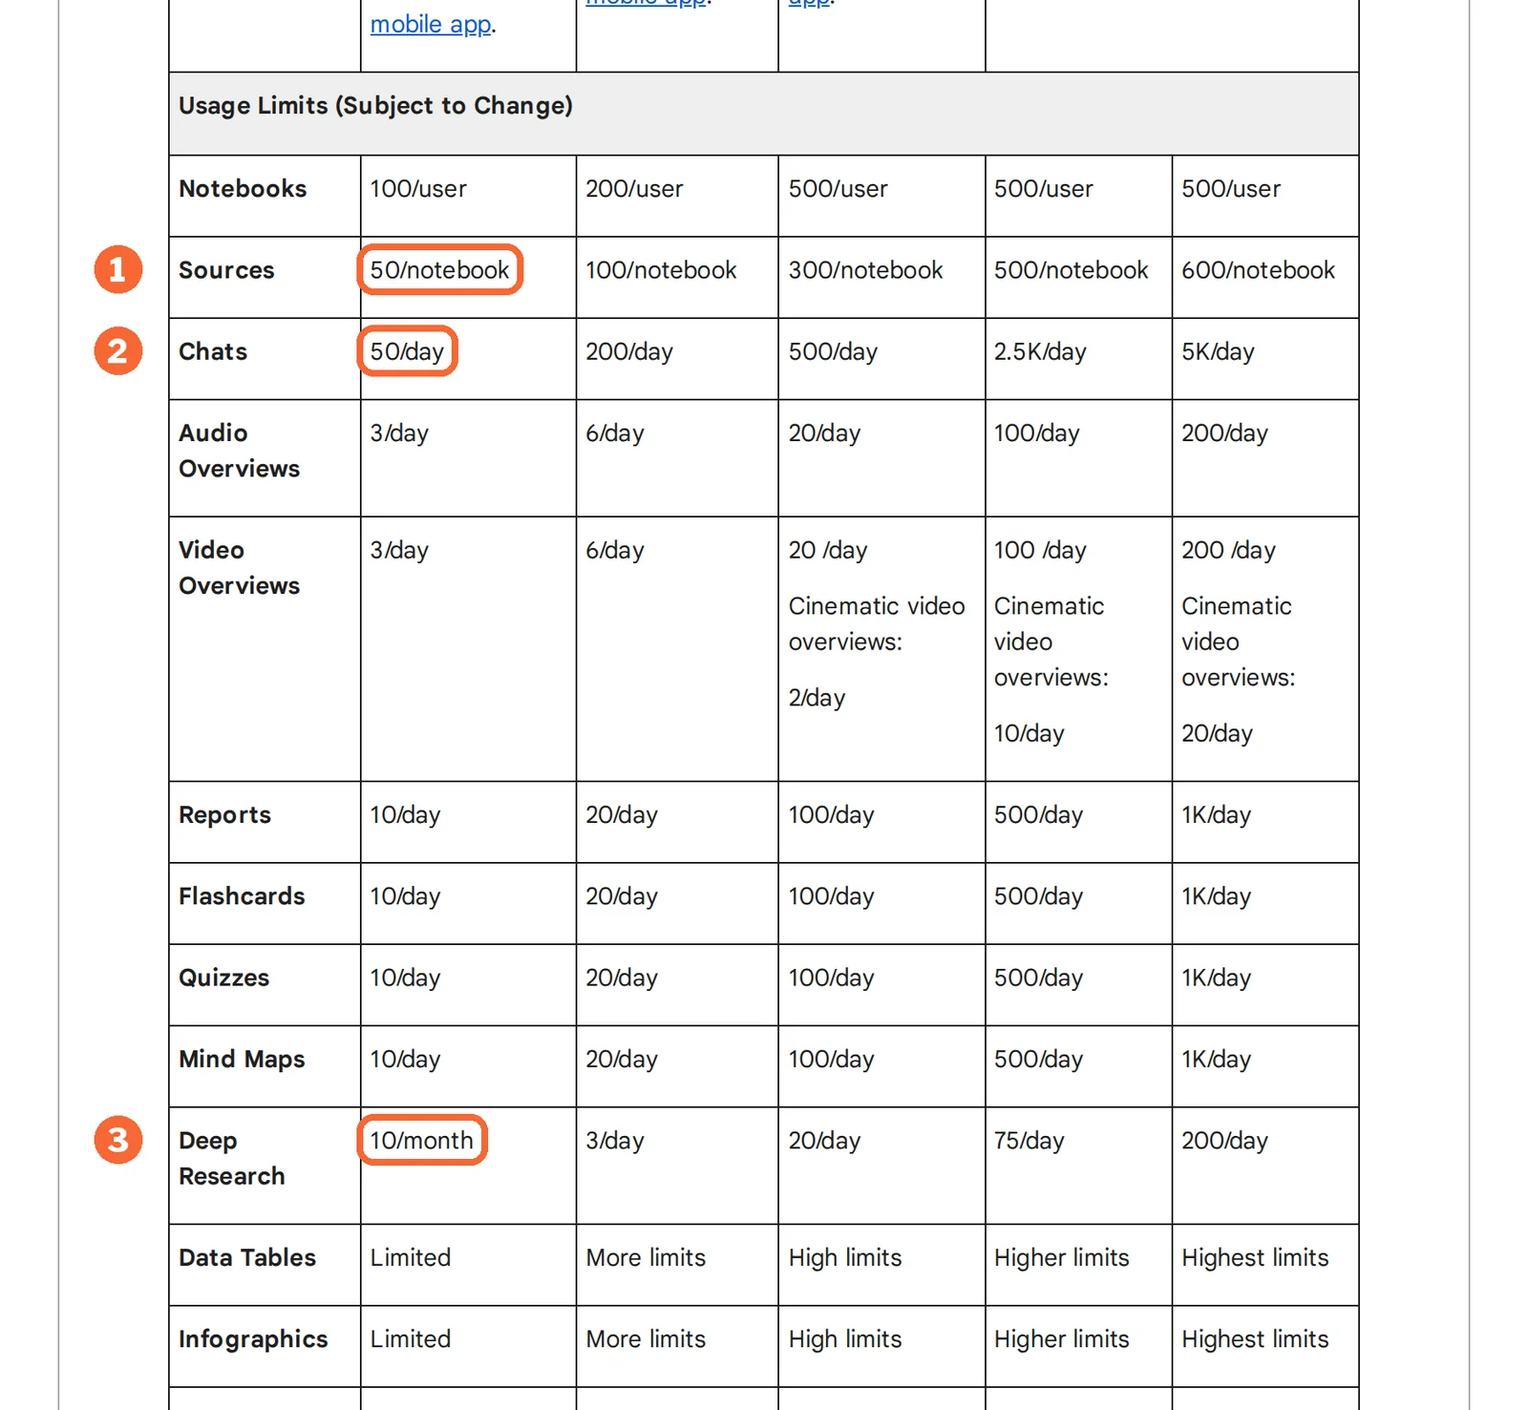Click "1K/day" in the Reports row

1216,815
